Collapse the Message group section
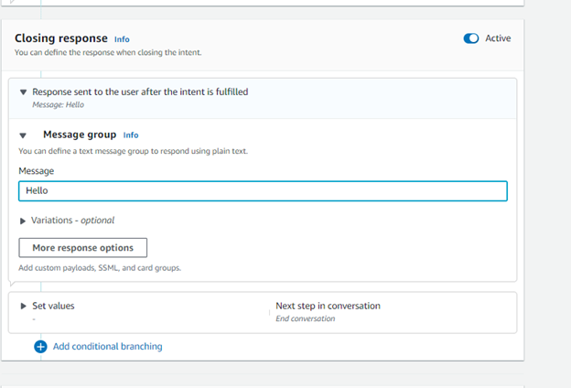Image resolution: width=571 pixels, height=388 pixels. click(x=23, y=135)
